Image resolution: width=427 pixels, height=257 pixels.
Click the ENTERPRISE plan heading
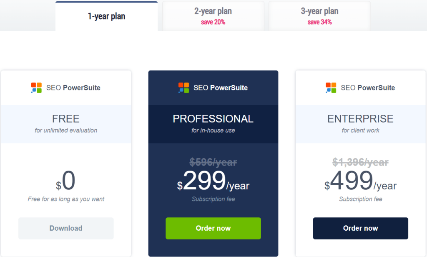point(361,119)
